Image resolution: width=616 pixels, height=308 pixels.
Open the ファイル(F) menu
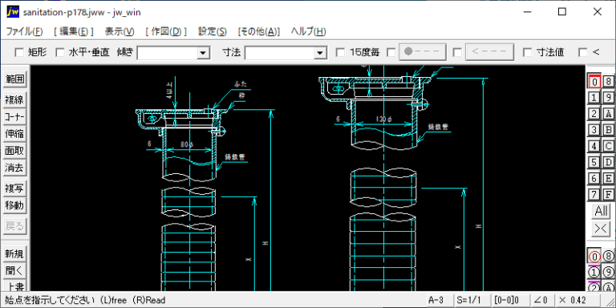click(24, 31)
